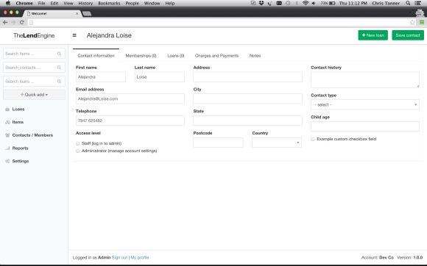
Task: Open the People menu
Action: click(x=132, y=3)
